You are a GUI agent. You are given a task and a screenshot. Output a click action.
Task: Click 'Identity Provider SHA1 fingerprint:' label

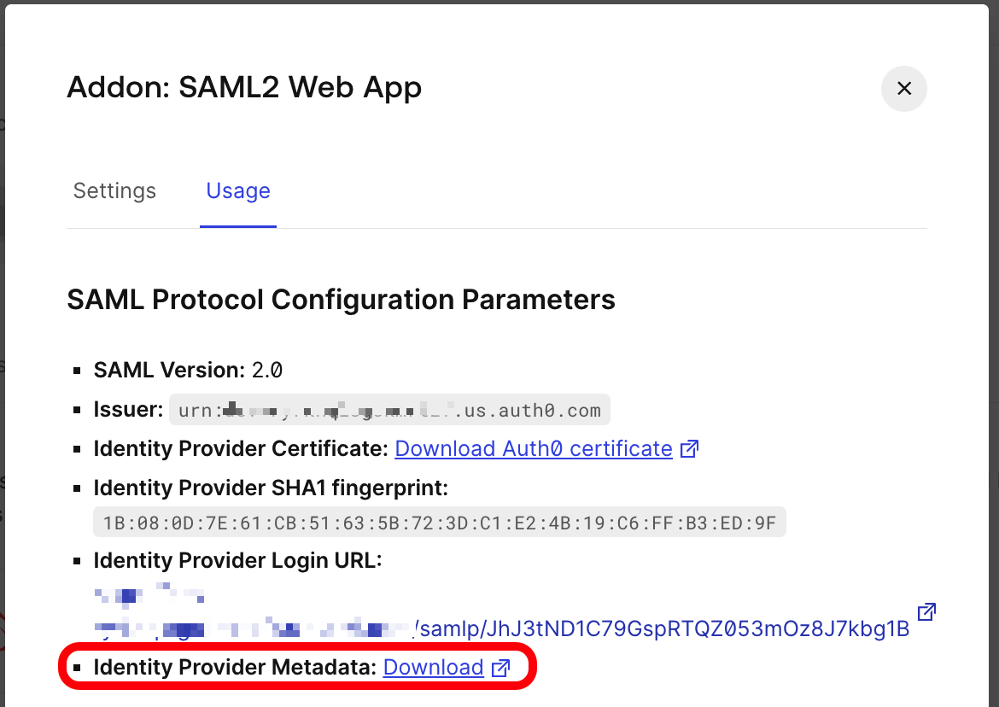271,488
